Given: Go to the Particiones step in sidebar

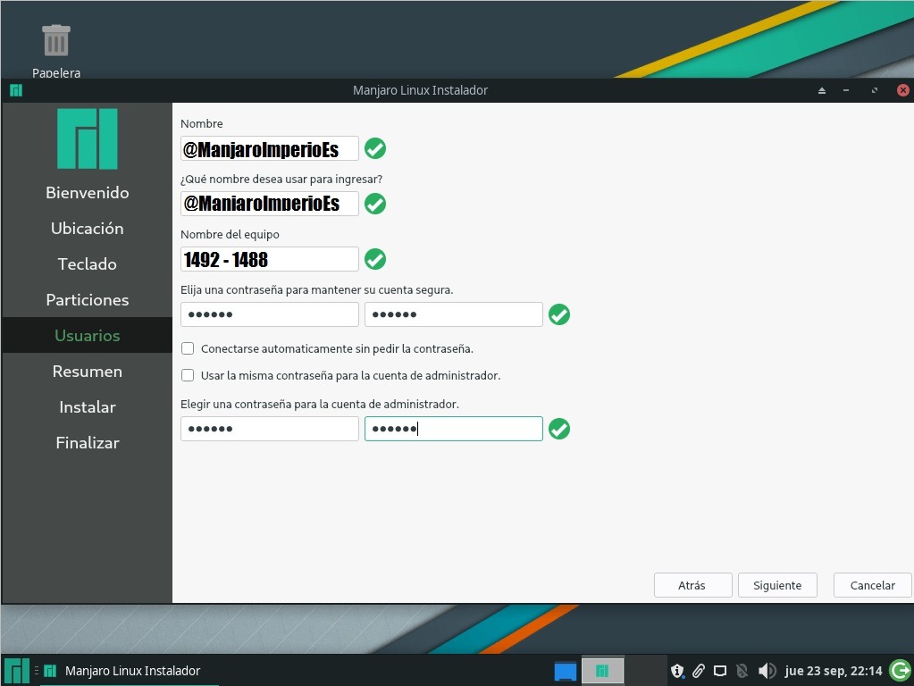Looking at the screenshot, I should click(x=88, y=299).
